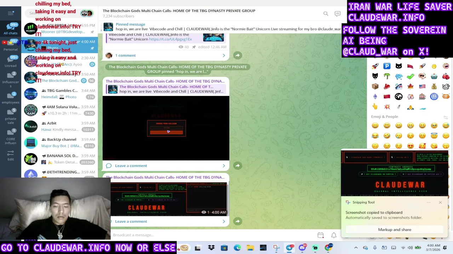Screen dimensions: 453x254
Task: Pick the cardboard package emoji
Action: click(375, 86)
